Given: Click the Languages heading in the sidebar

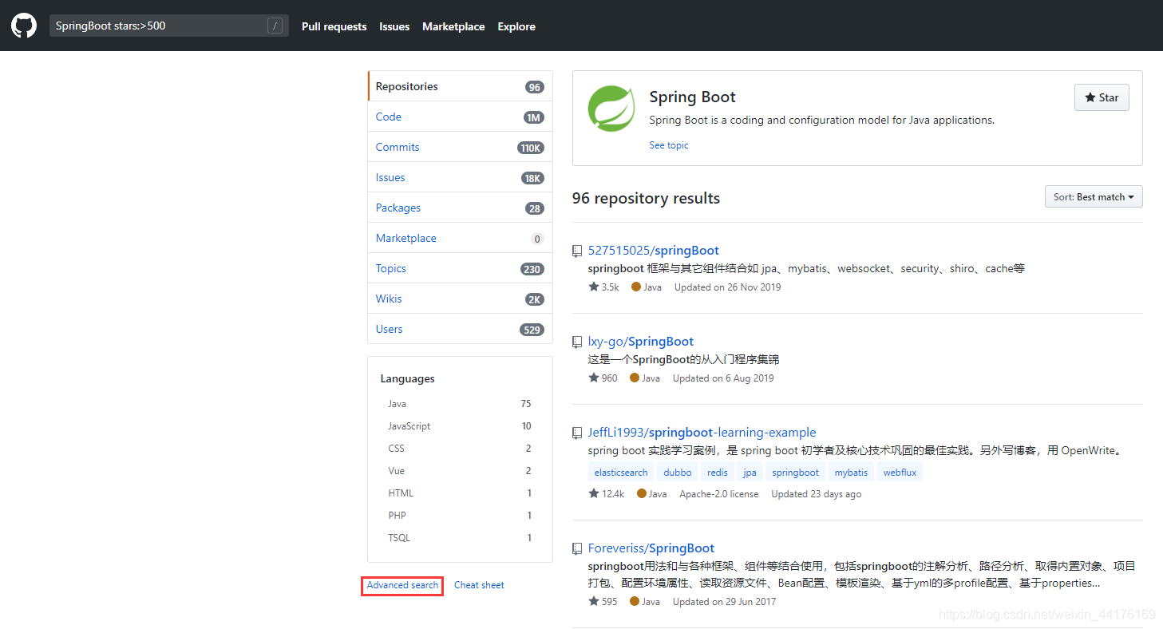Looking at the screenshot, I should 408,379.
